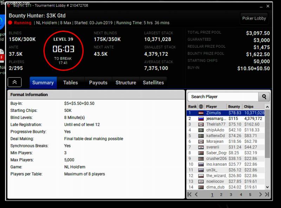This screenshot has height=208, width=281.
Task: Click the magnifier icon beside Search Player
Action: point(264,97)
